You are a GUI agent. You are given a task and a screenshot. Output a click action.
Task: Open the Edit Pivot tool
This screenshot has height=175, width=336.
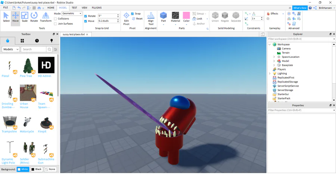coord(127,19)
